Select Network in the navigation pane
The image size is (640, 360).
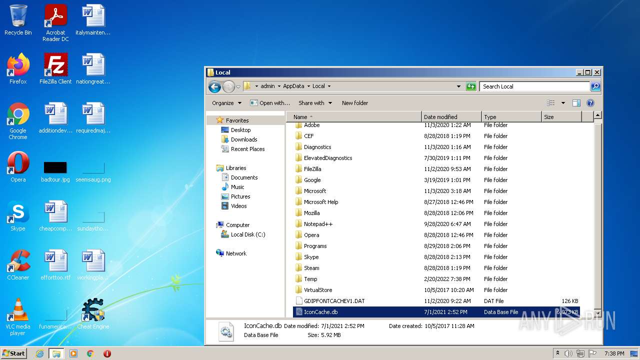pos(236,253)
